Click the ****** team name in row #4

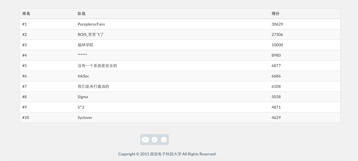click(x=82, y=55)
